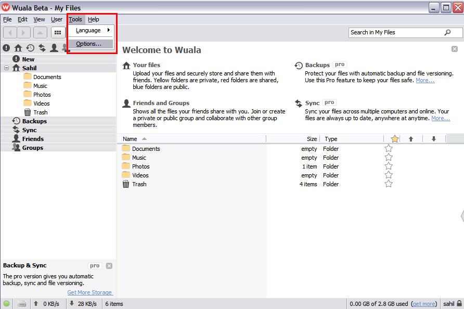Open the View menu
464x309 pixels.
coord(39,19)
